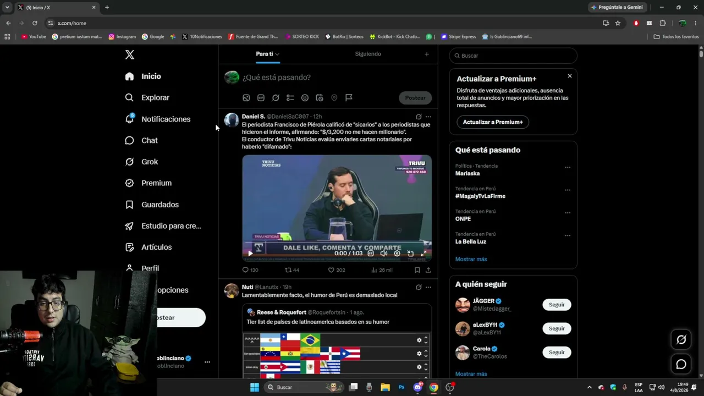
Task: Click the ¿Qué está pasando? post field
Action: tap(277, 78)
